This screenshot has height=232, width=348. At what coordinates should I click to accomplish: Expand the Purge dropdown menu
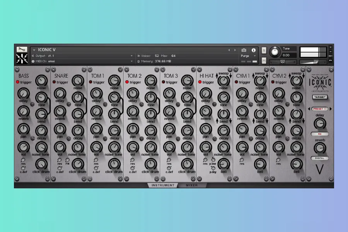[254, 56]
